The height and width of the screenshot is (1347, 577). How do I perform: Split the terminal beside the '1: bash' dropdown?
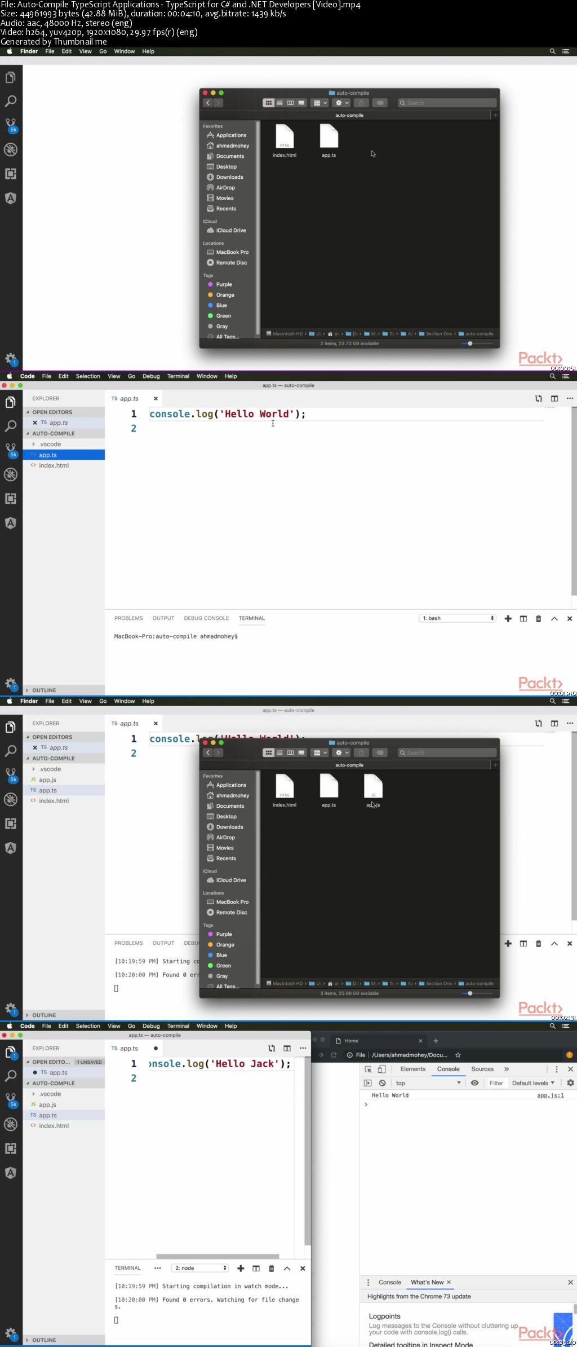[x=523, y=618]
